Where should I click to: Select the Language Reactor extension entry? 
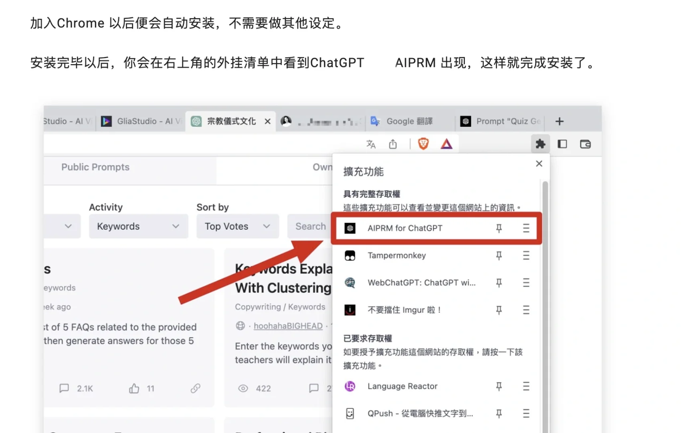click(436, 386)
